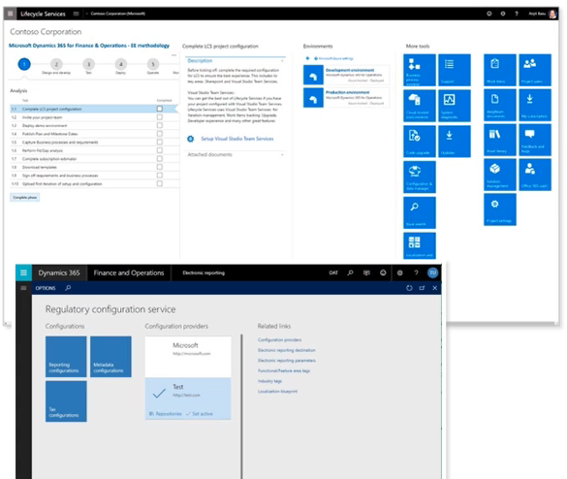Select the Microsoft configuration provider card
567x479 pixels.
point(188,357)
